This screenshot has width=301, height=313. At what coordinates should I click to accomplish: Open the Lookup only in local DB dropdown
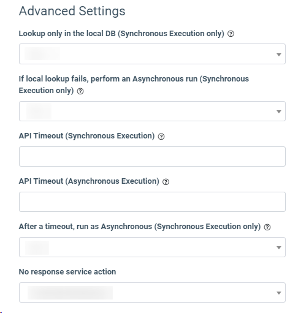pos(152,54)
